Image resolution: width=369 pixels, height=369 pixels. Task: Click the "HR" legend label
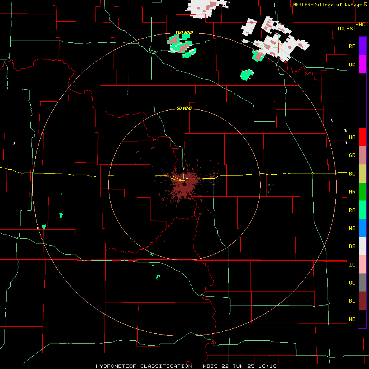[352, 192]
